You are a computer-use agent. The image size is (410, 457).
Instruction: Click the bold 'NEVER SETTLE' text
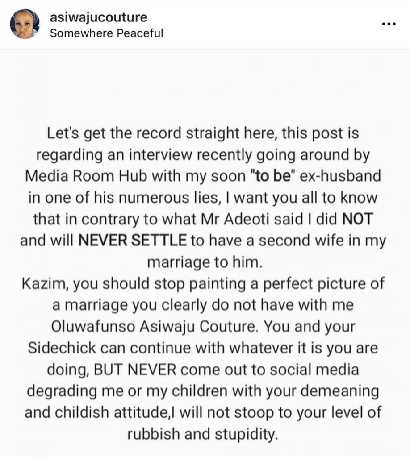tap(132, 241)
